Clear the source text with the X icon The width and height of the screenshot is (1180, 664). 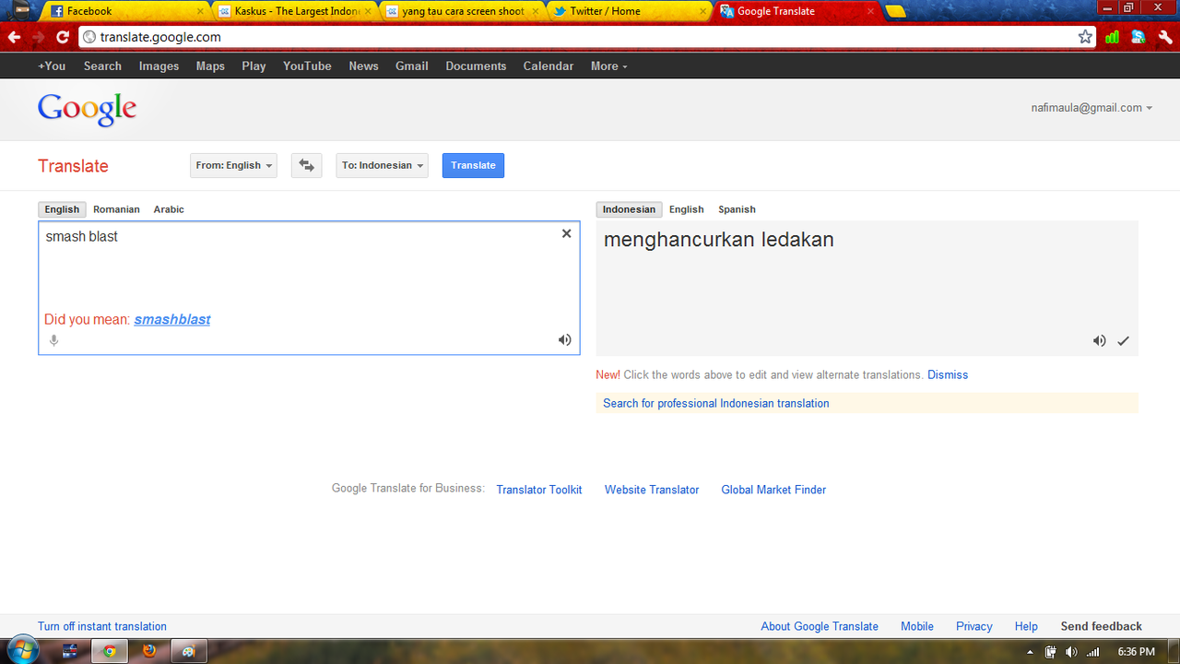(x=567, y=234)
